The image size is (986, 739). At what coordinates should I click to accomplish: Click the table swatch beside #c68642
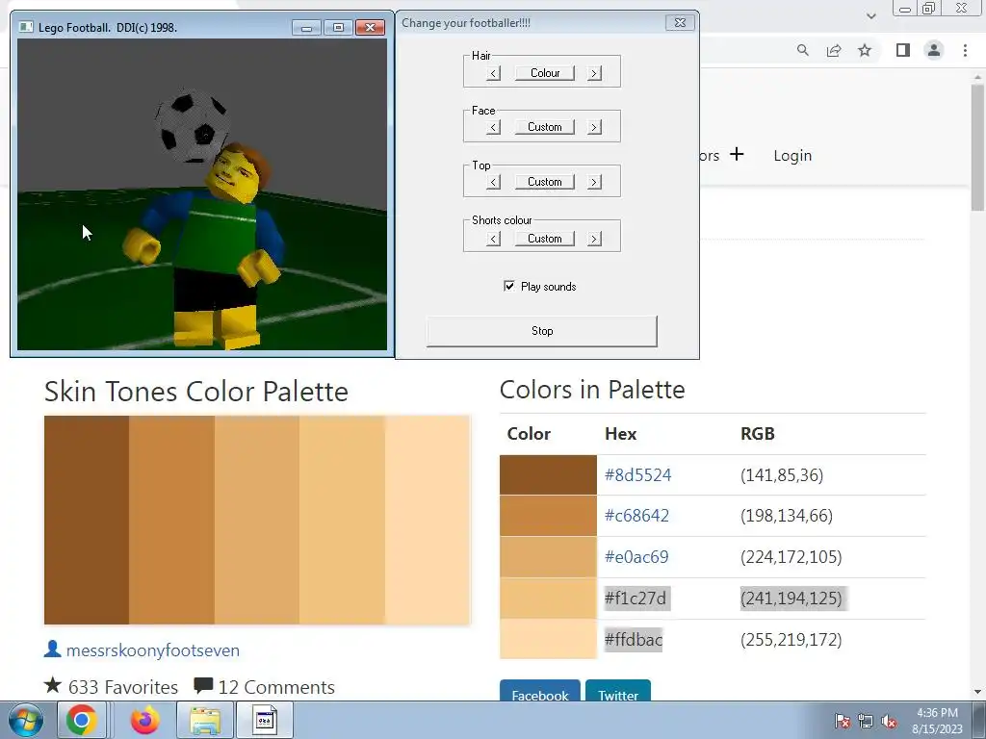(548, 516)
